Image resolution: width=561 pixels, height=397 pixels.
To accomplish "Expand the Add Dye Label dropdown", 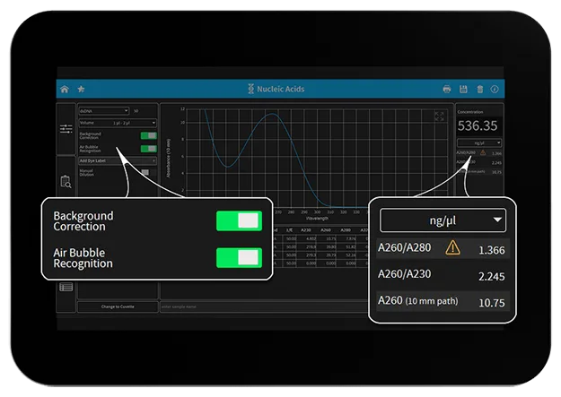I will (118, 160).
